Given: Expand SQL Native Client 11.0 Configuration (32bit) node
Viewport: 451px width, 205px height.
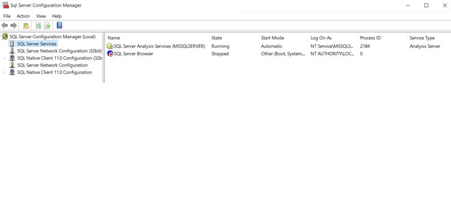Looking at the screenshot, I should pos(5,58).
